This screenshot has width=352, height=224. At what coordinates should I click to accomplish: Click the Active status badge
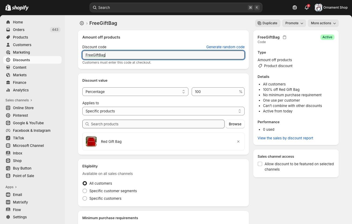tap(327, 37)
